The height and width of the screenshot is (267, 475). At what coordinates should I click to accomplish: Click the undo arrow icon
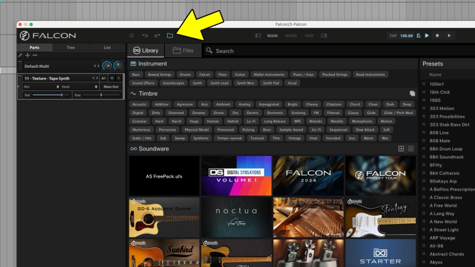point(145,36)
